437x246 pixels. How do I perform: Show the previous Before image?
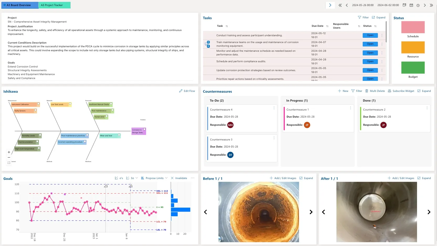(205, 212)
